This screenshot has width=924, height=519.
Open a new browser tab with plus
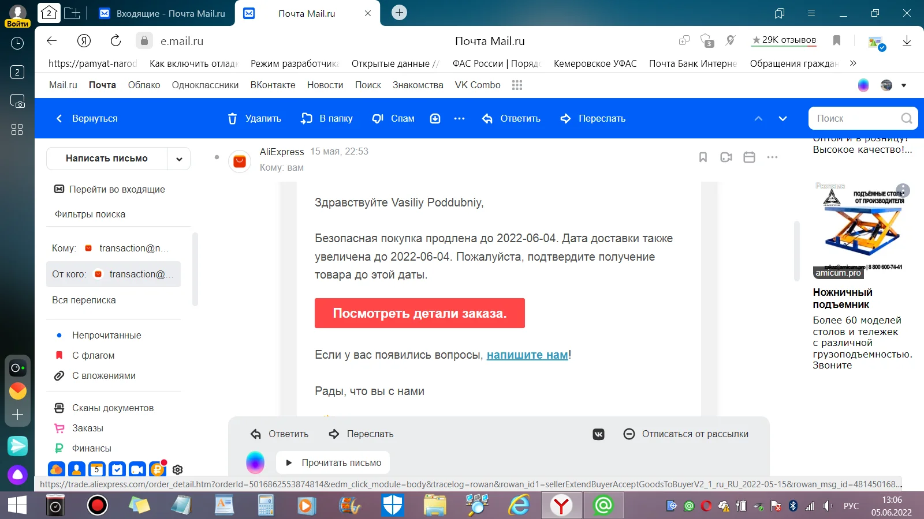(399, 12)
